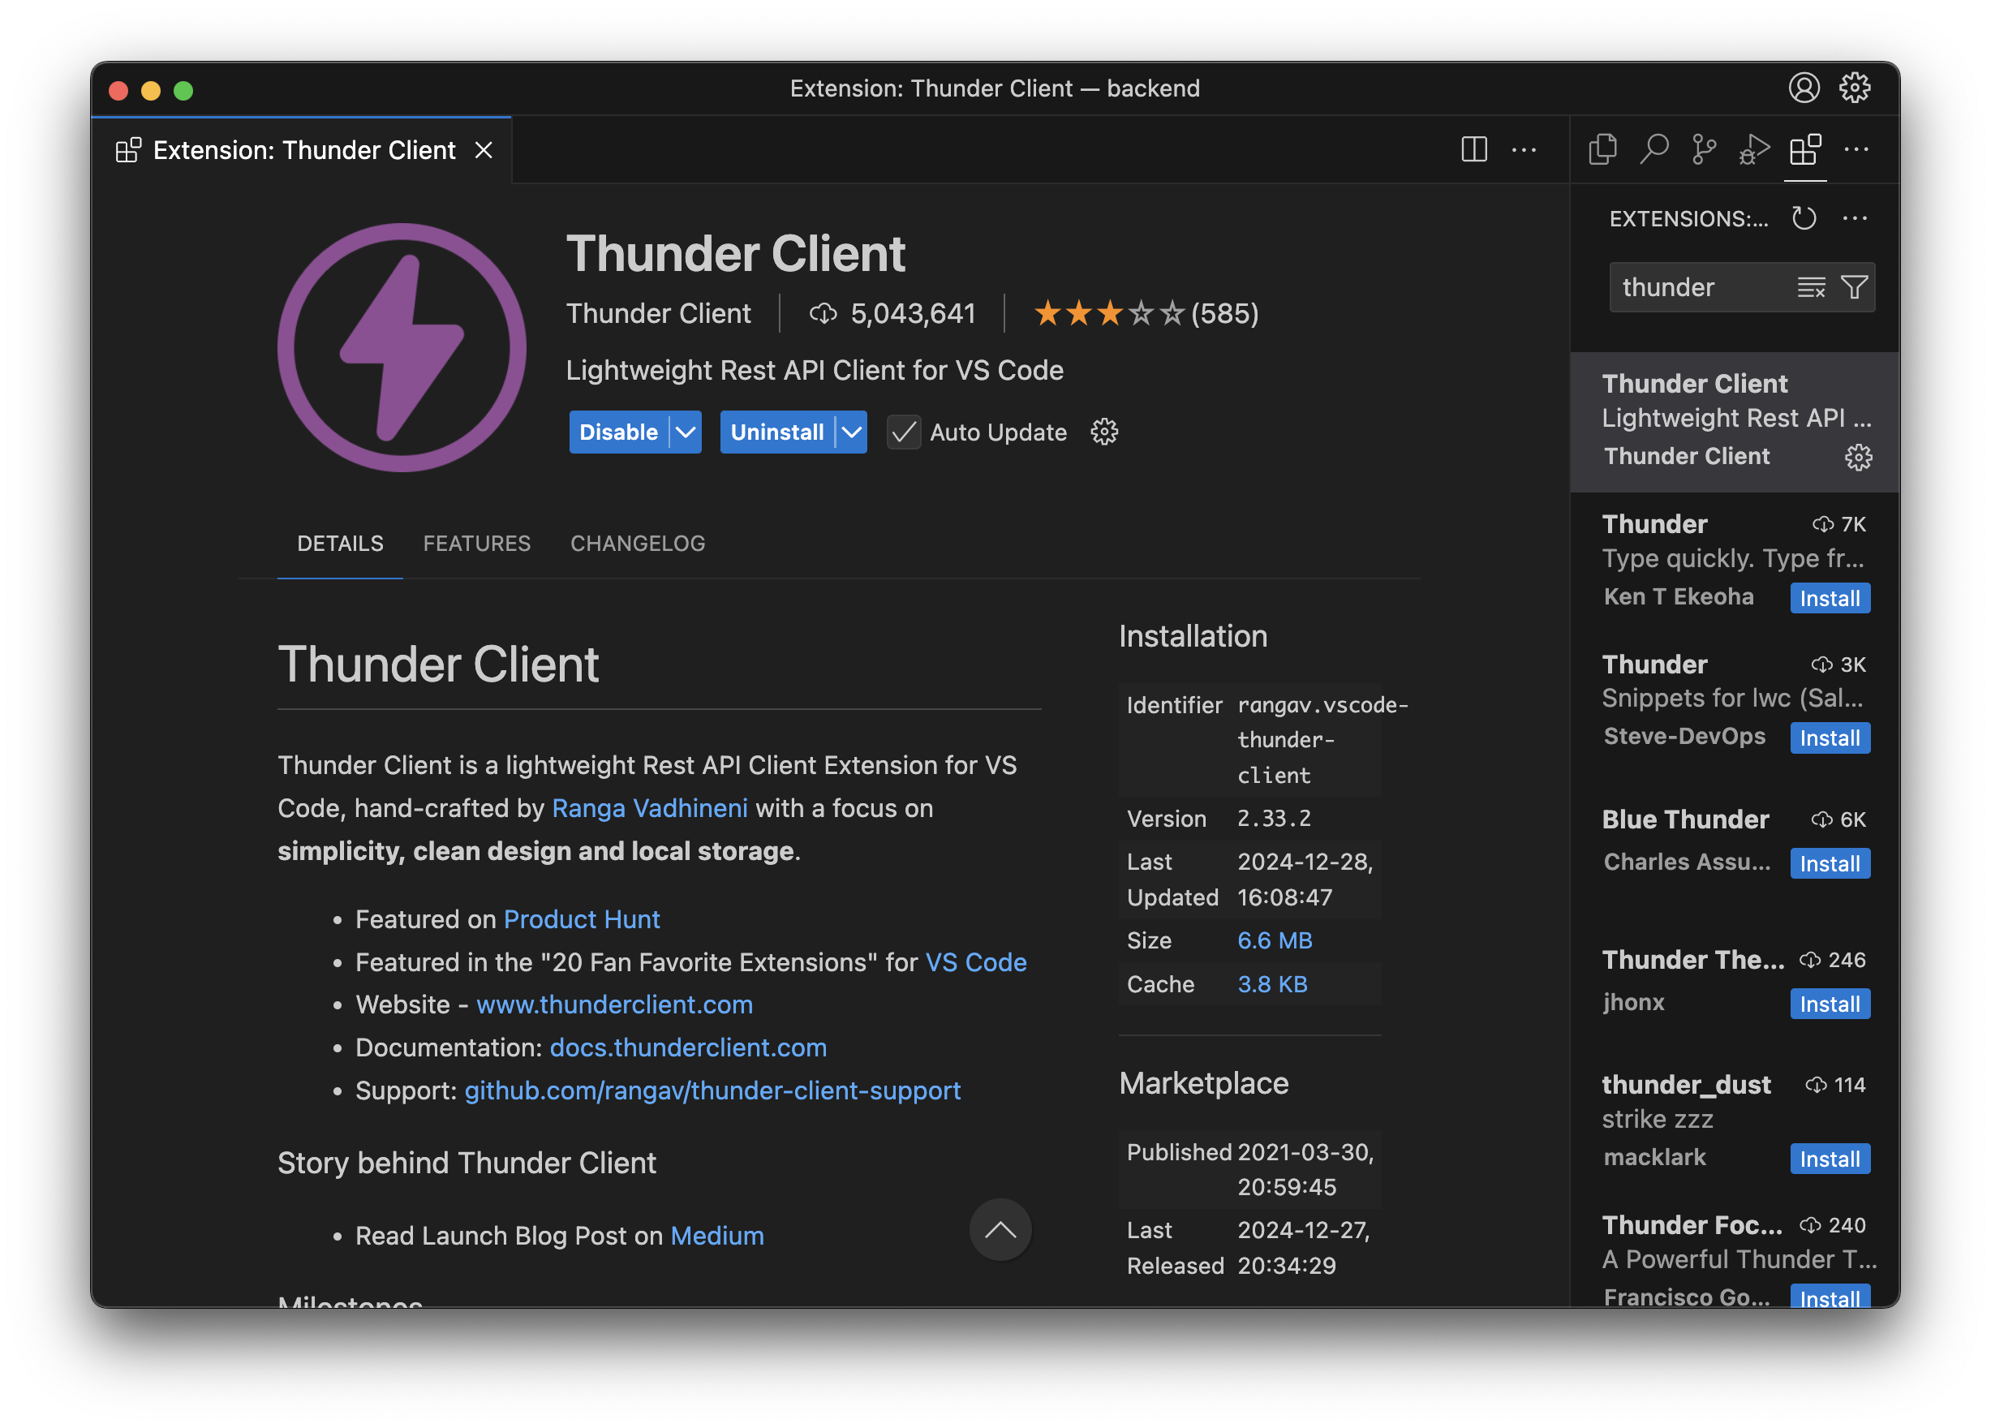Refresh the extensions list

pos(1804,217)
